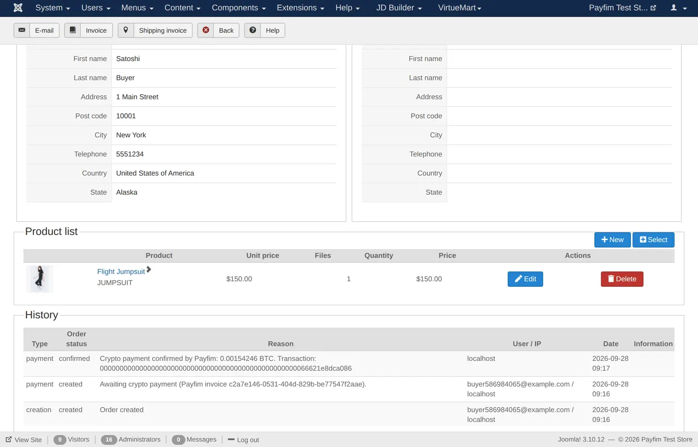Select the post code value 10001
Viewport: 698px width, 447px height.
coord(126,116)
